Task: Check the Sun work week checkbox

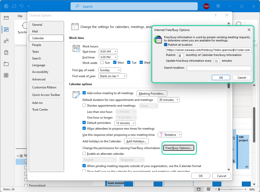Action: (x=102, y=62)
